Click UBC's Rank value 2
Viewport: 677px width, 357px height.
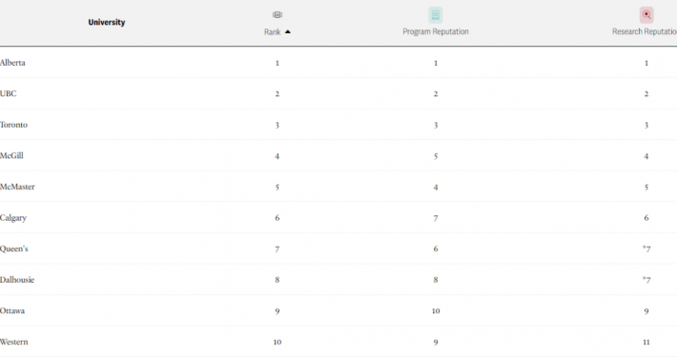click(277, 94)
